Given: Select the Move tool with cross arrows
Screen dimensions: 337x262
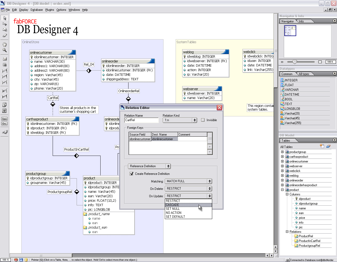Looking at the screenshot, I should coord(4,24).
